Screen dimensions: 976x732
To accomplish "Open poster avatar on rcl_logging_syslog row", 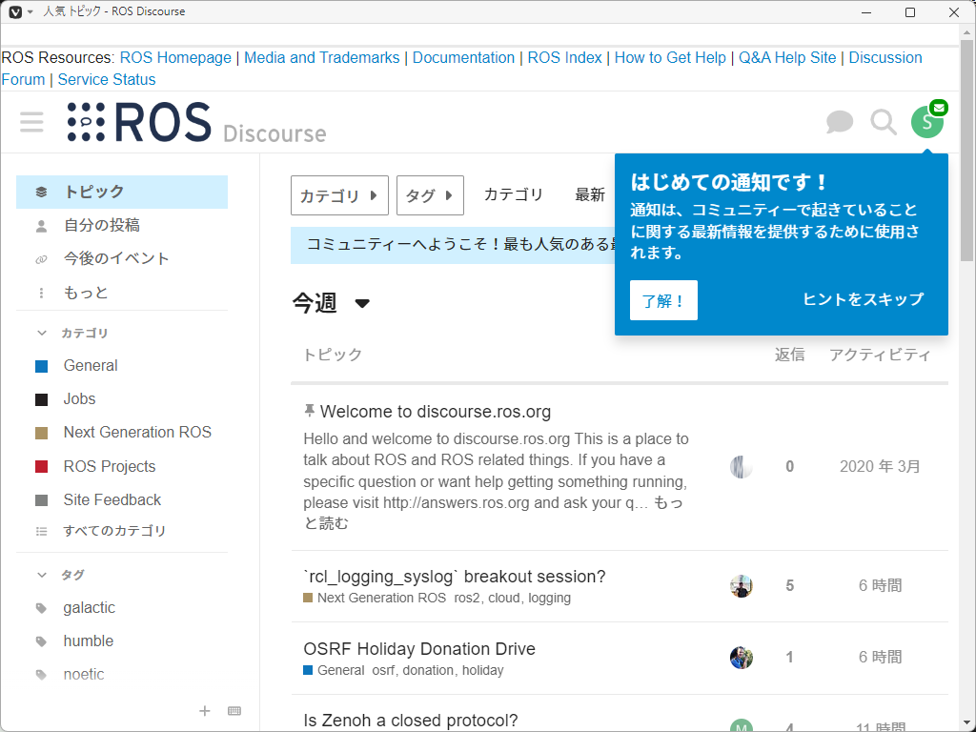I will [742, 586].
